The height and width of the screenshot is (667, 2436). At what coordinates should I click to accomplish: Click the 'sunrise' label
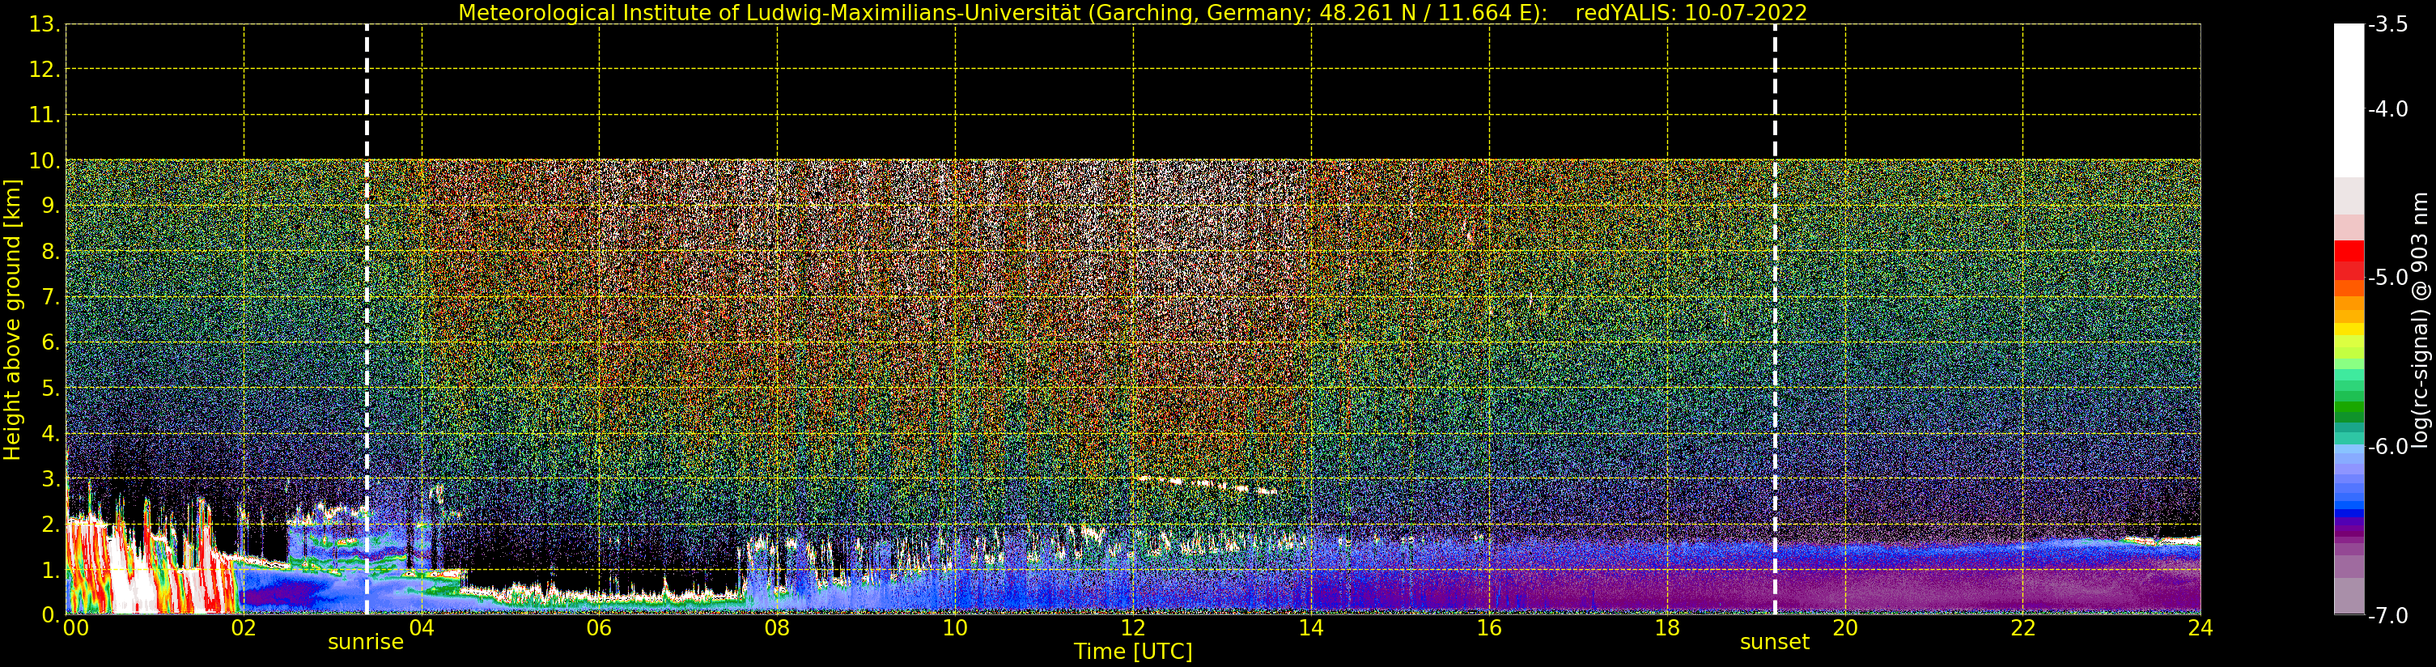pos(366,643)
